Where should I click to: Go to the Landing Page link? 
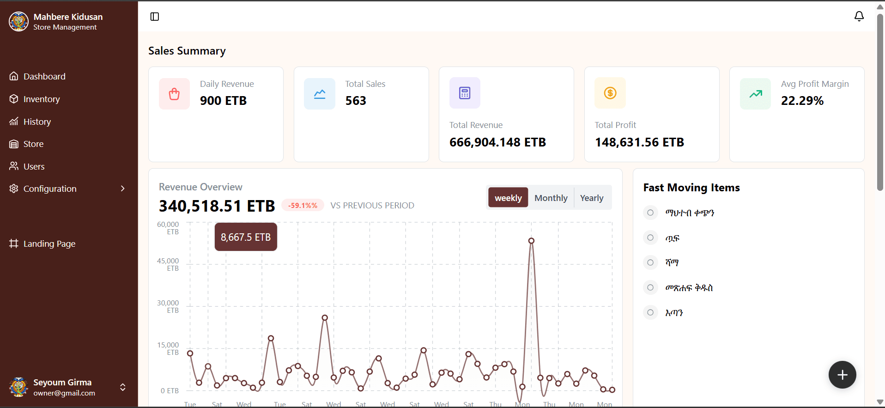[49, 244]
